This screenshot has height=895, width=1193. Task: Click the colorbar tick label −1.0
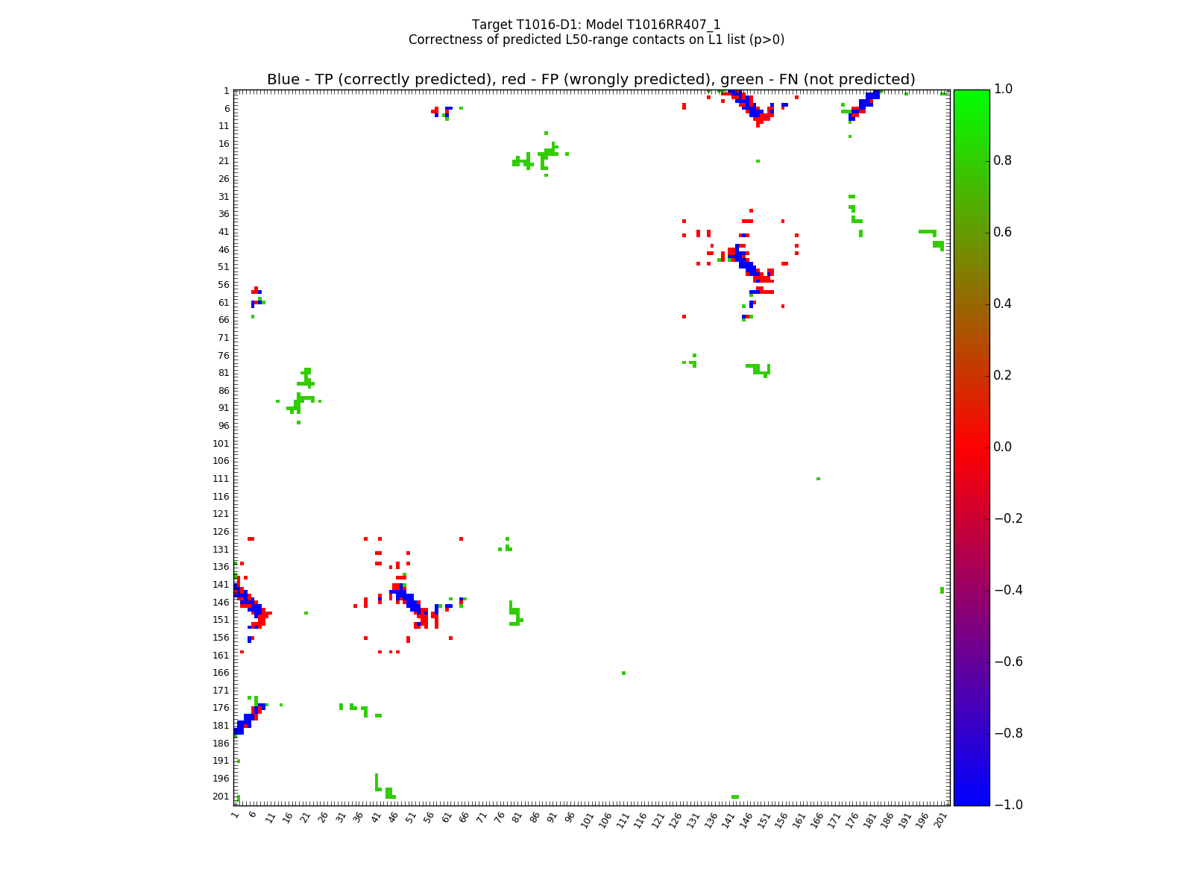pyautogui.click(x=1007, y=805)
